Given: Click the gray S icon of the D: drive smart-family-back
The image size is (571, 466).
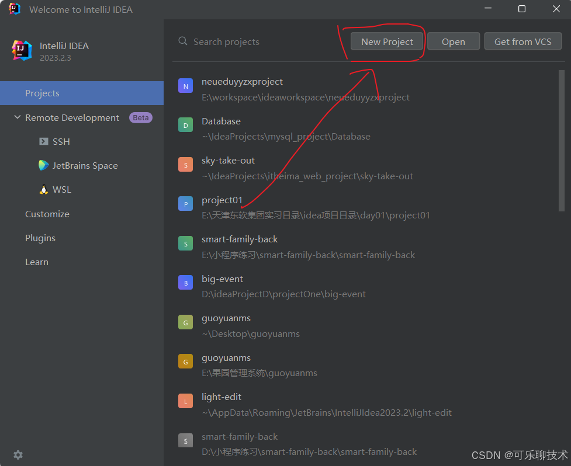Looking at the screenshot, I should pos(185,441).
